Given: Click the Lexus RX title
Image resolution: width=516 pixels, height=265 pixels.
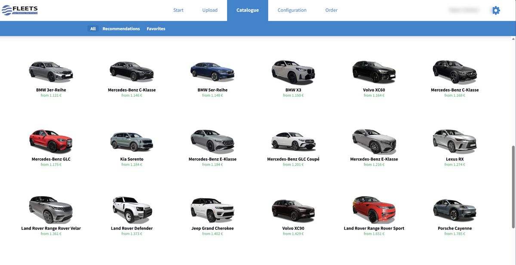Looking at the screenshot, I should pyautogui.click(x=455, y=159).
